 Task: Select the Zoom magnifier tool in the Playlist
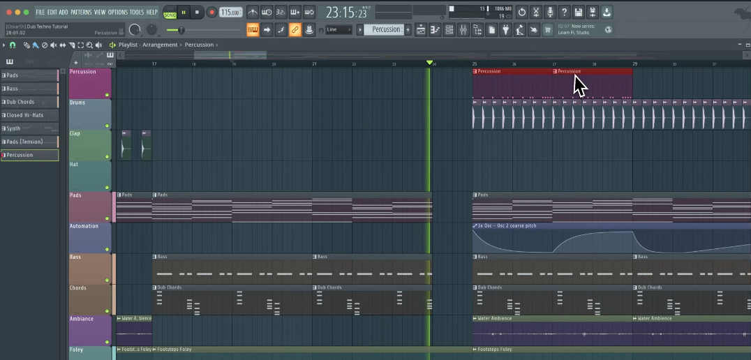point(89,45)
